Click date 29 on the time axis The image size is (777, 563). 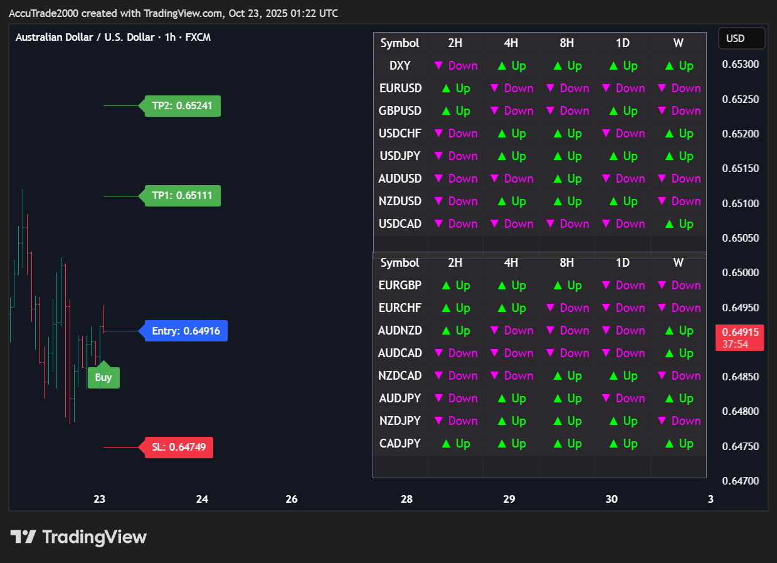(509, 500)
